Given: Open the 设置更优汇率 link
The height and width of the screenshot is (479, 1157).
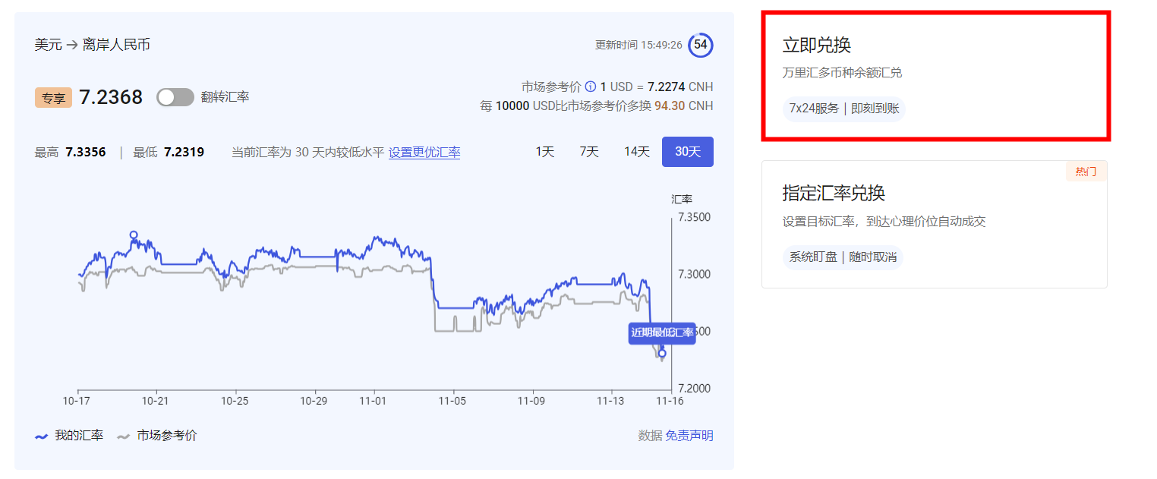Looking at the screenshot, I should pos(424,152).
